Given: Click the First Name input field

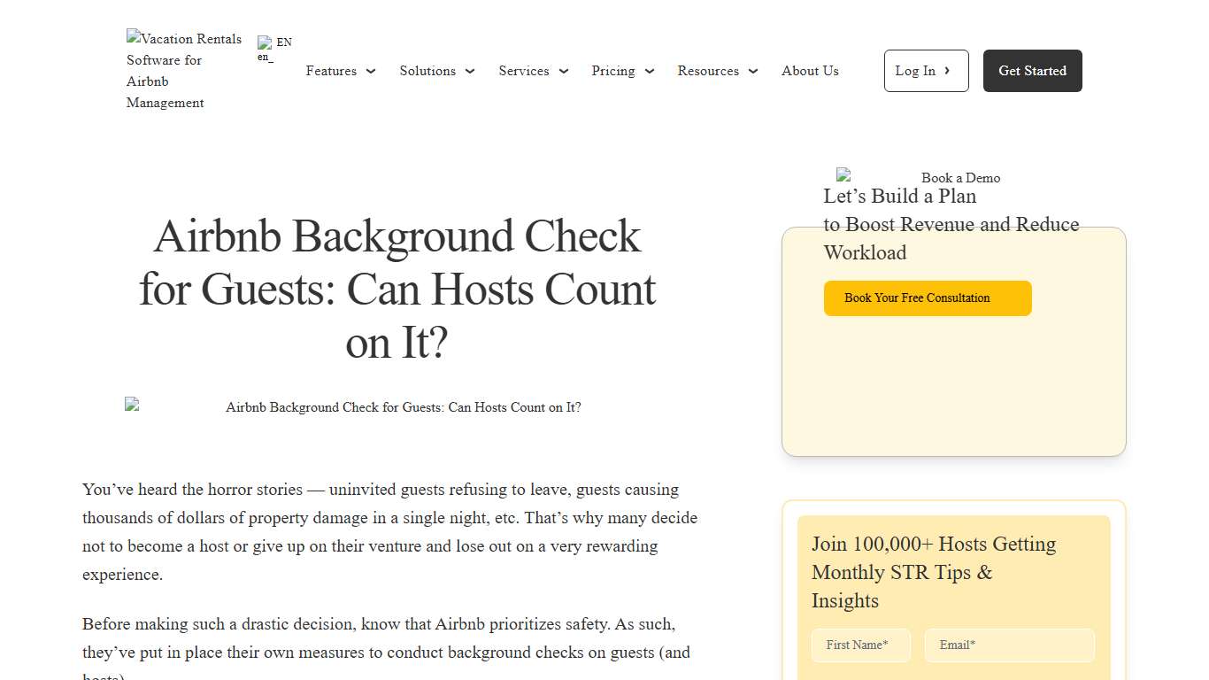Looking at the screenshot, I should 860,645.
